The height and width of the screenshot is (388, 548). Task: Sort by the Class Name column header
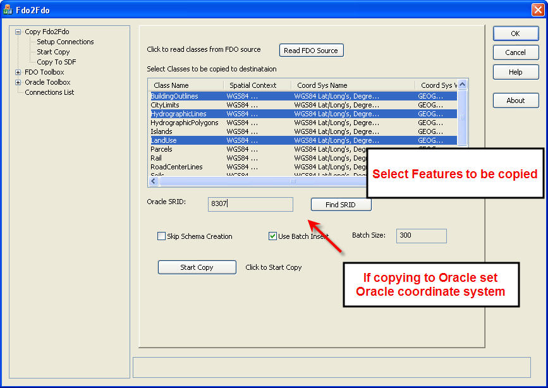186,85
